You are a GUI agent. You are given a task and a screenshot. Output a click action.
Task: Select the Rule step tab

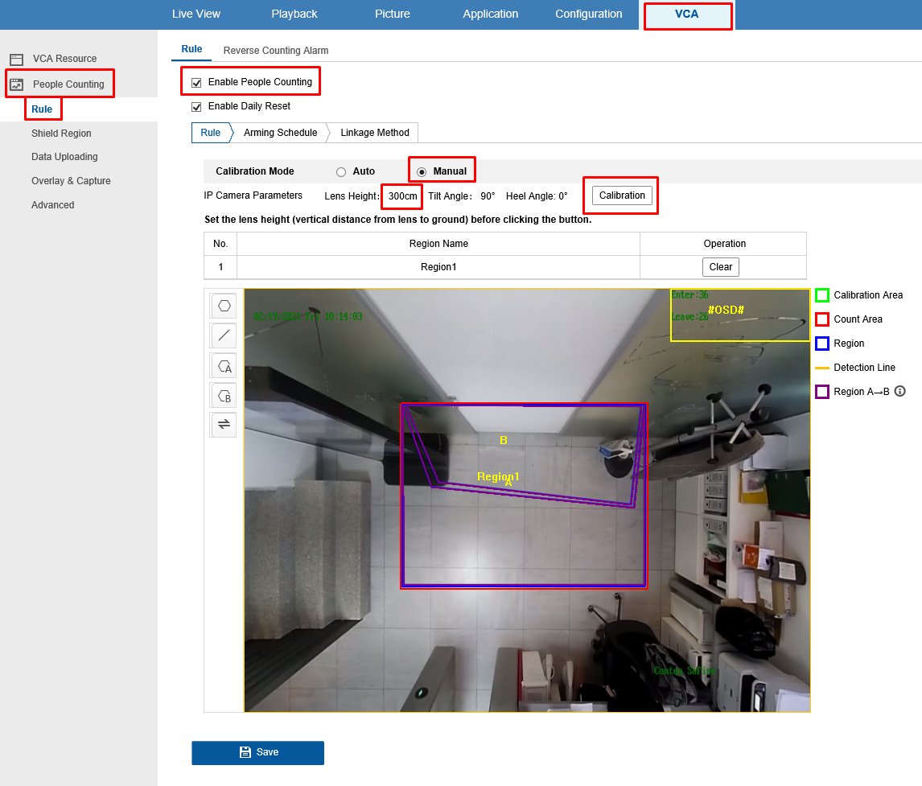click(x=211, y=133)
